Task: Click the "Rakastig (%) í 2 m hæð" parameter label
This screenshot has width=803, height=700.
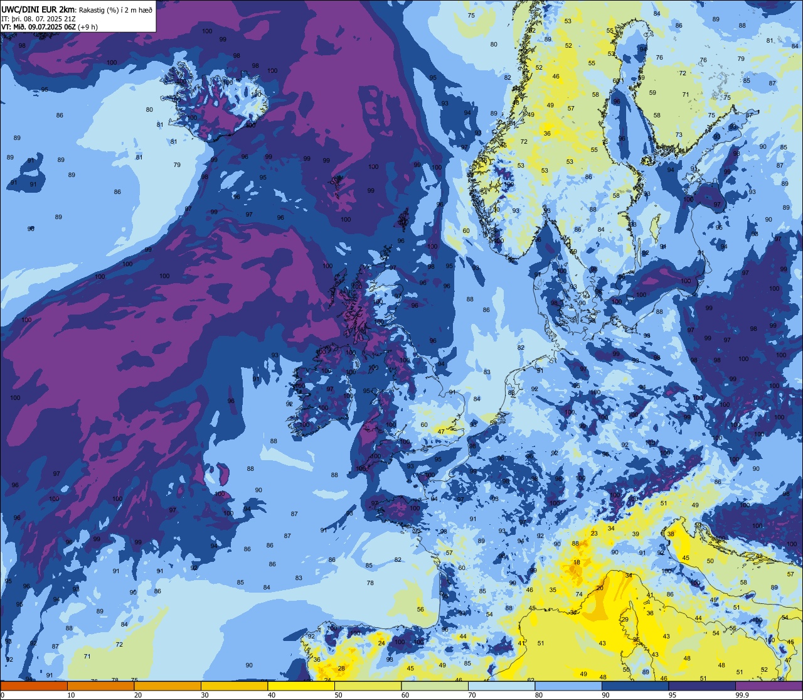Action: tap(115, 9)
